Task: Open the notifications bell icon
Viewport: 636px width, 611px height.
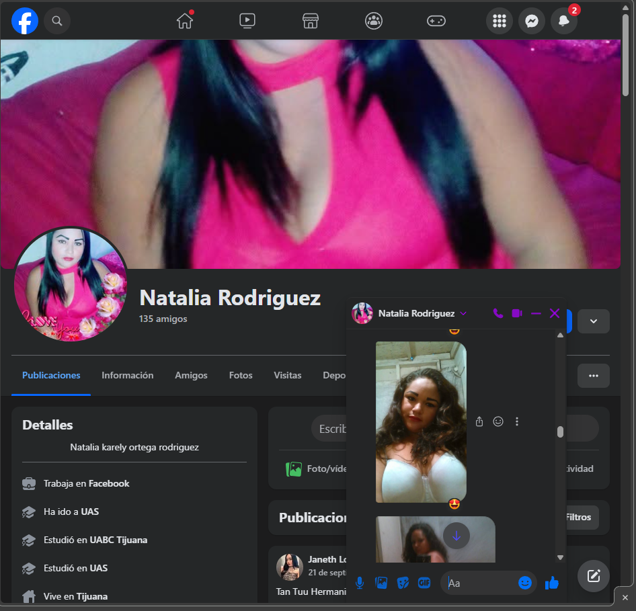Action: (x=564, y=21)
